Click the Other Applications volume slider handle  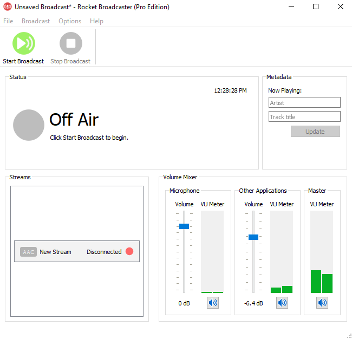tap(253, 237)
